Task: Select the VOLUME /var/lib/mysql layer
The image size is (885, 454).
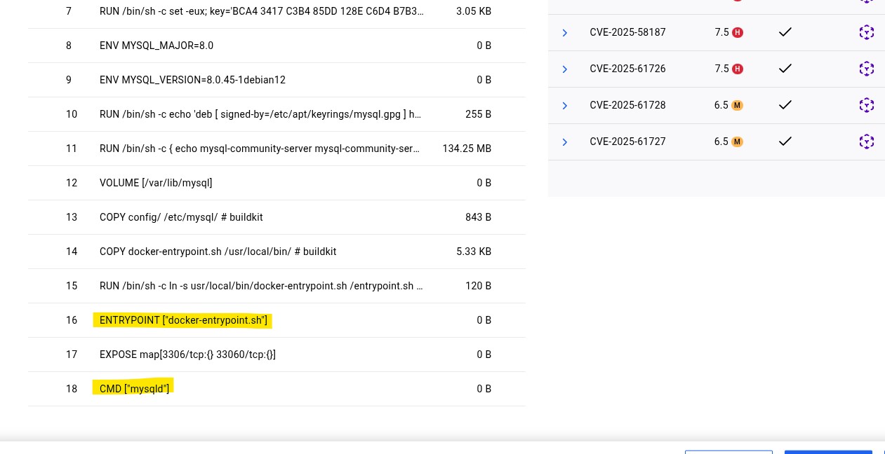Action: click(156, 183)
